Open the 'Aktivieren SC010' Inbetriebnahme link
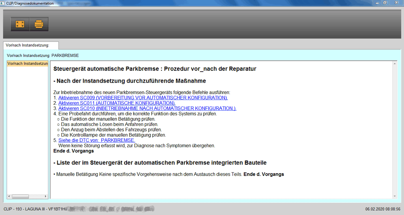 (147, 108)
